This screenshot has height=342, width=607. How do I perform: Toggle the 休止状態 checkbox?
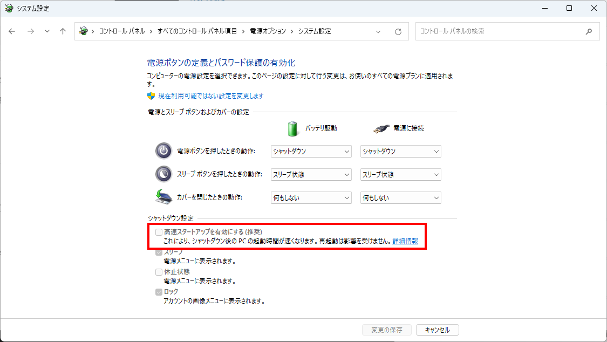159,272
